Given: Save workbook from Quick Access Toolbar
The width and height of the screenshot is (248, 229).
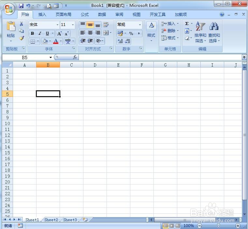Looking at the screenshot, I should point(21,6).
